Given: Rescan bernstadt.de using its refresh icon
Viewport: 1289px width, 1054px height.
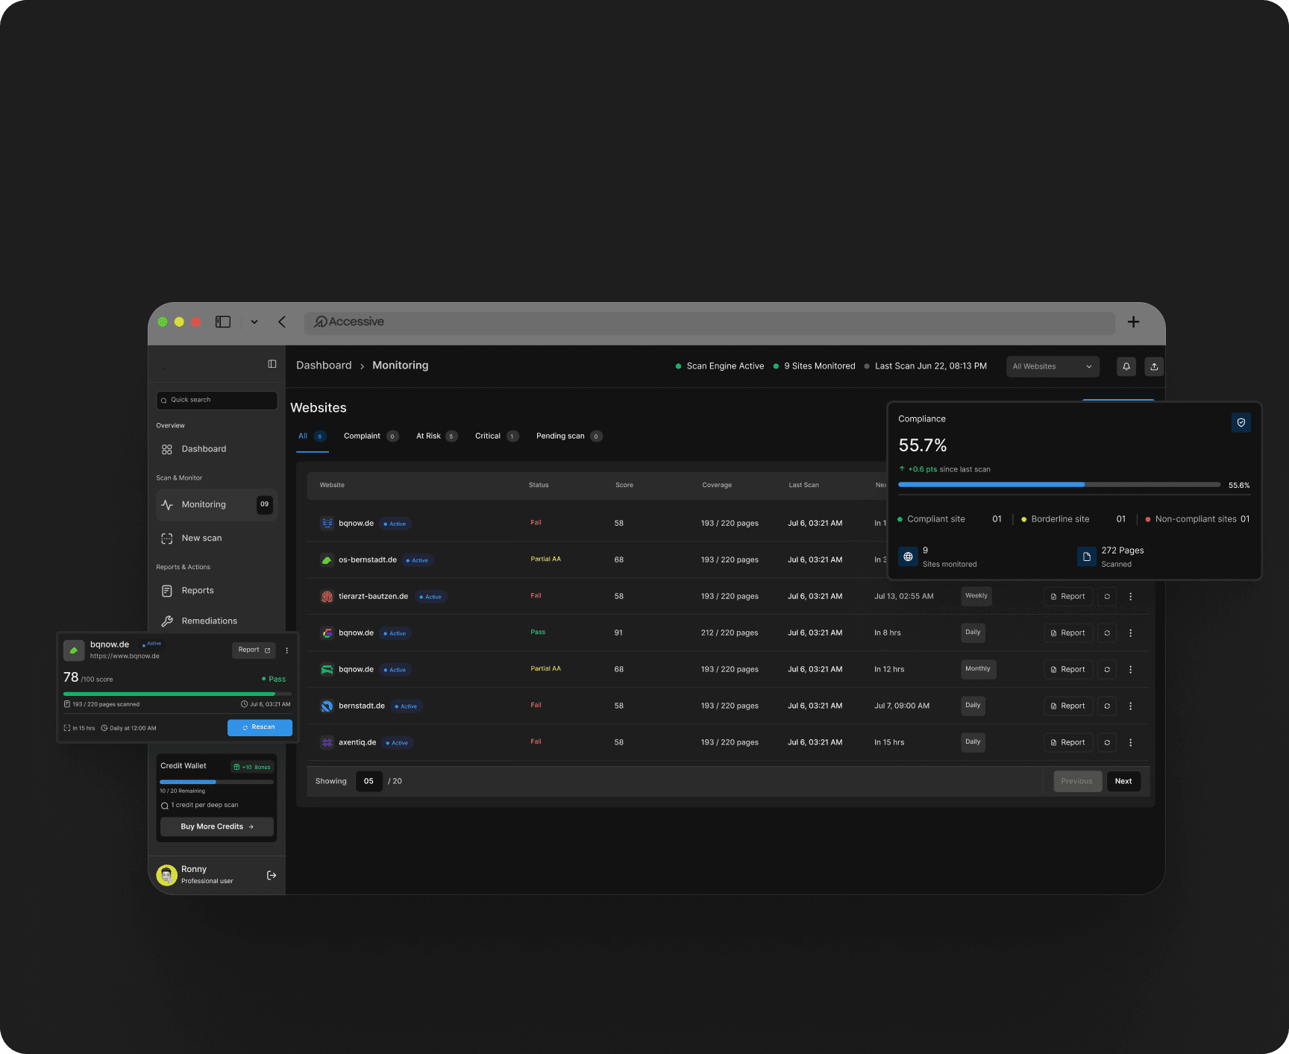Looking at the screenshot, I should pos(1107,706).
